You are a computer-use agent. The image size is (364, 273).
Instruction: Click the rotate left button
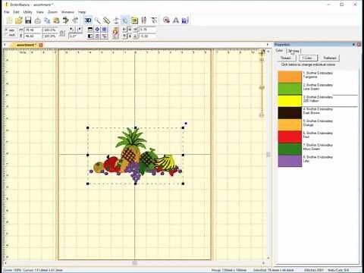point(72,30)
